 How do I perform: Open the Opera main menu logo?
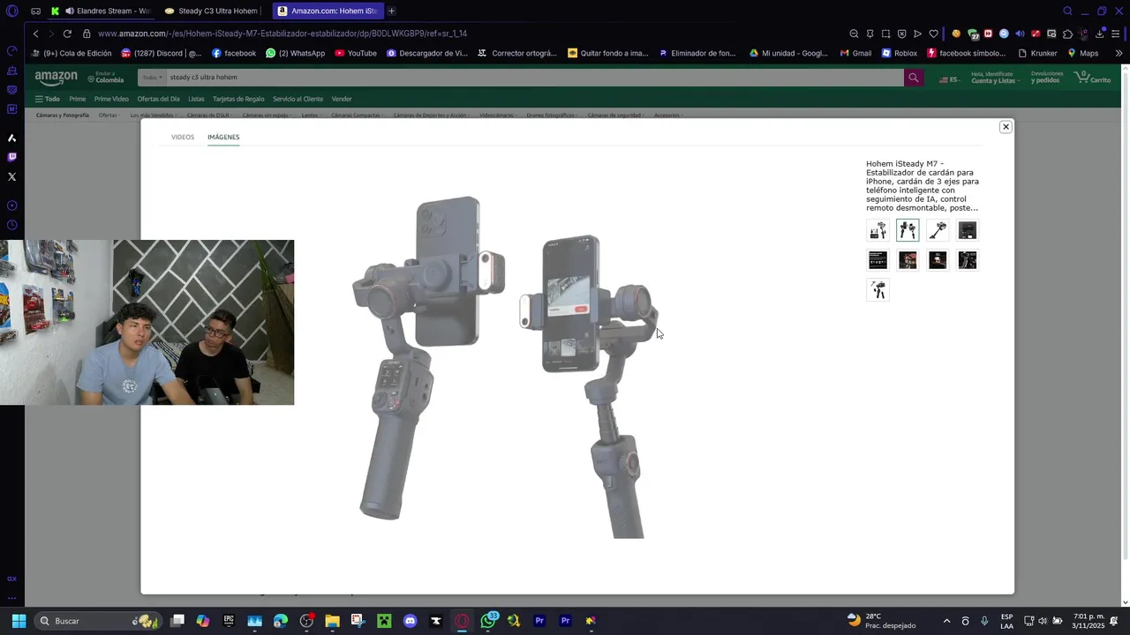coord(11,11)
